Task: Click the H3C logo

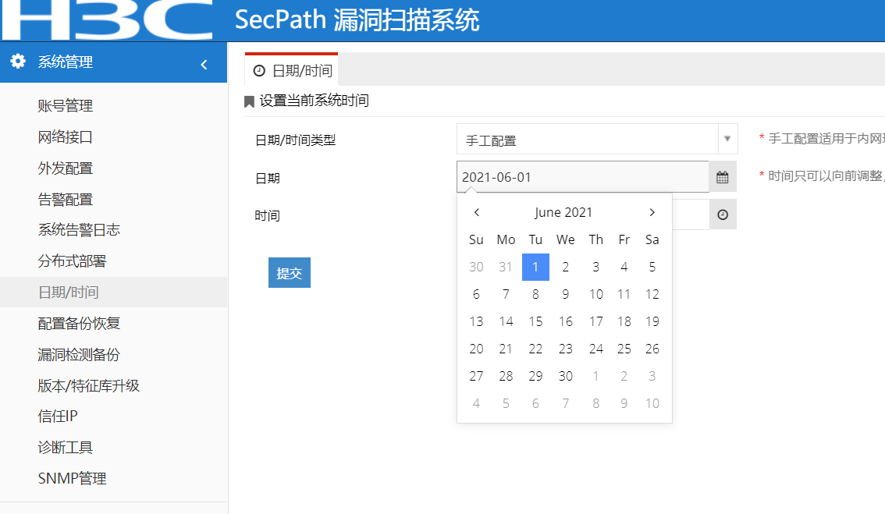Action: 107,20
